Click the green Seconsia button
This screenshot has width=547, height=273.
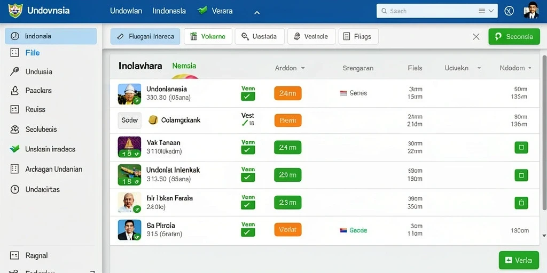[x=514, y=37]
